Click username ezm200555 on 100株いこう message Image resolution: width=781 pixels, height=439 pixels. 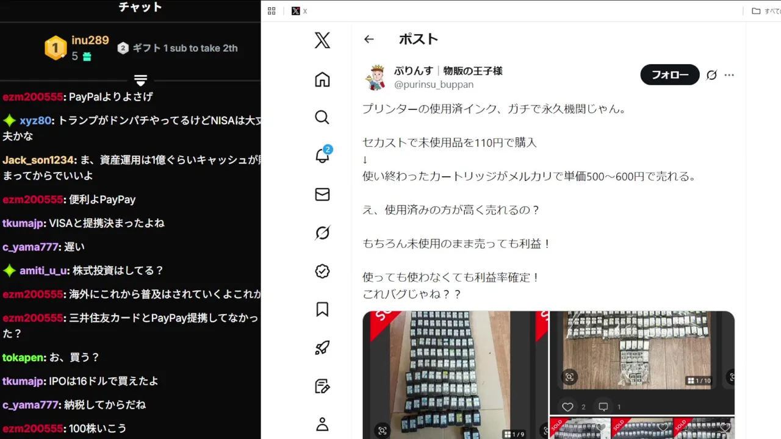tap(33, 429)
